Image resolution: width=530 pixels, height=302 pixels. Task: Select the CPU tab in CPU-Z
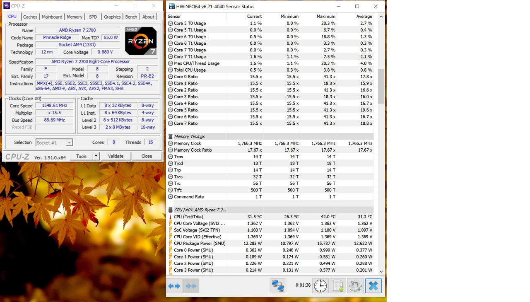pyautogui.click(x=12, y=17)
